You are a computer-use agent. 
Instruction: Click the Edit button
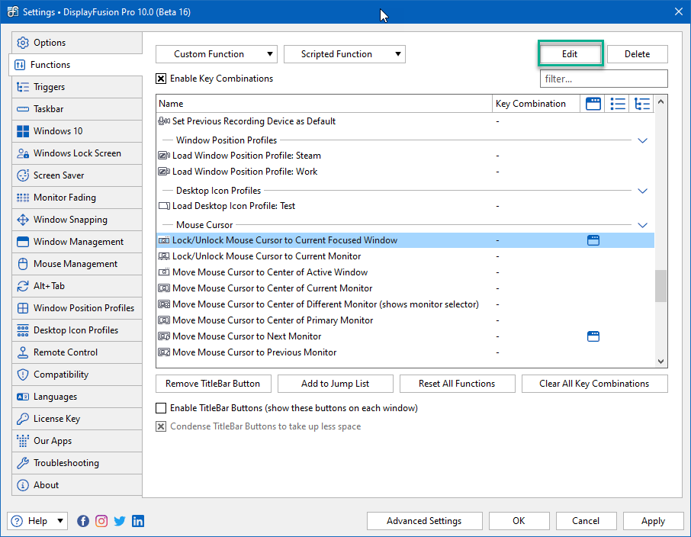click(x=570, y=54)
